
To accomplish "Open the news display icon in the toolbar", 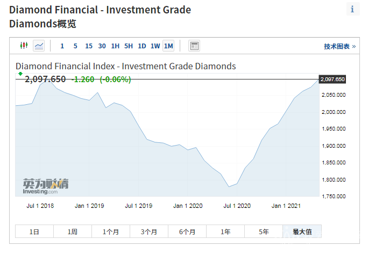I will (194, 46).
